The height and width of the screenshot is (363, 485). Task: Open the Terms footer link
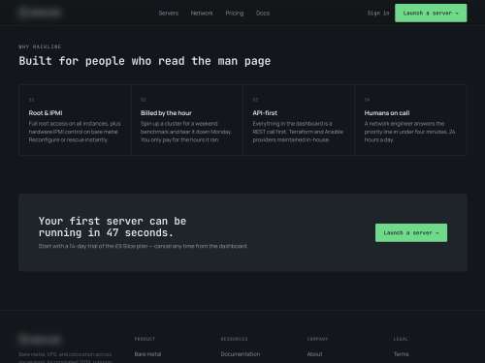401,354
